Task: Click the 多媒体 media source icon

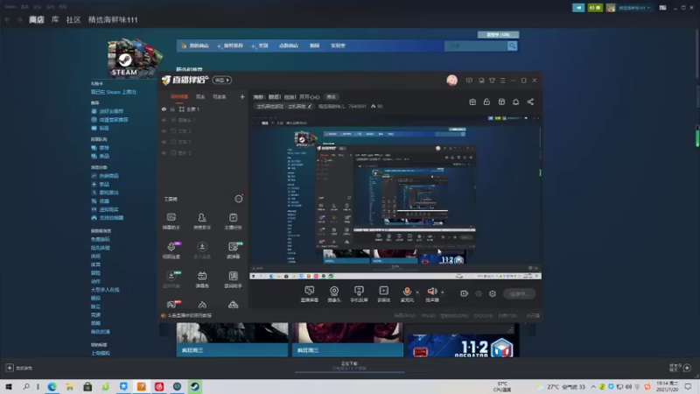Action: click(x=383, y=294)
